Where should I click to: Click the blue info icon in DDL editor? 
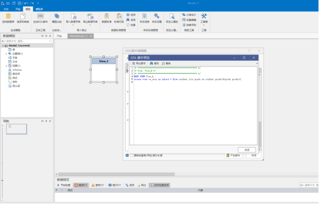coord(127,155)
